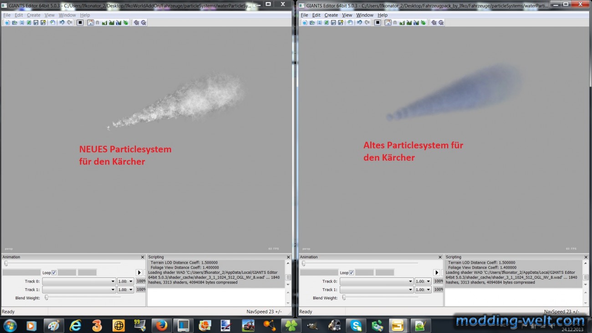Click magnet snap icon in left editor toolbar
Screen dimensions: 592x333
click(97, 22)
